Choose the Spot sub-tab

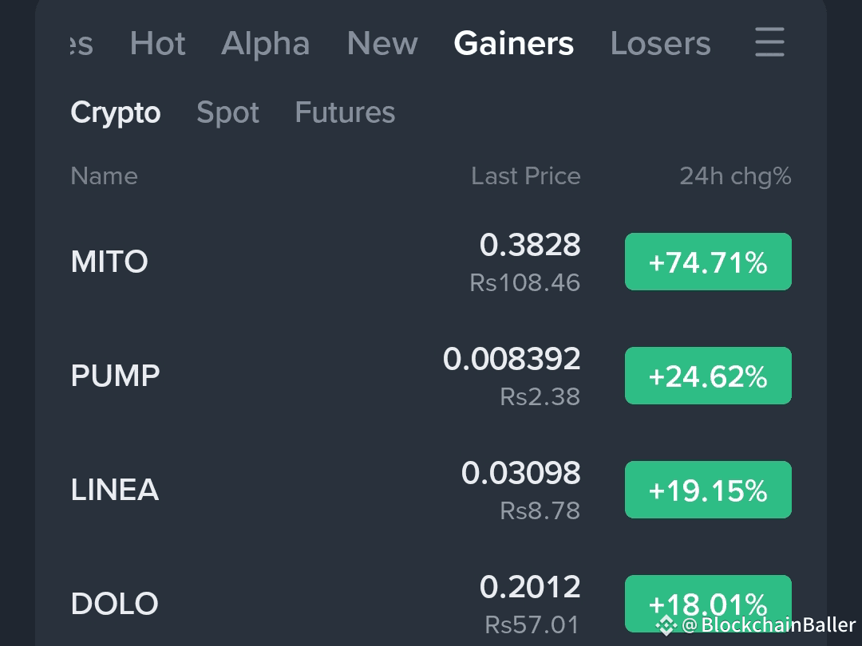click(227, 113)
